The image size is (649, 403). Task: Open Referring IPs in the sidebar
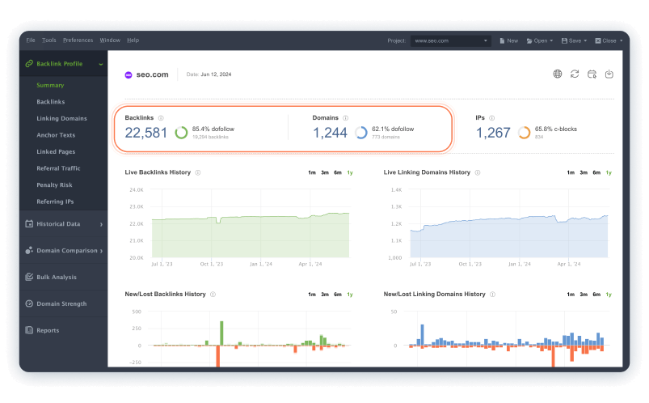pyautogui.click(x=55, y=201)
